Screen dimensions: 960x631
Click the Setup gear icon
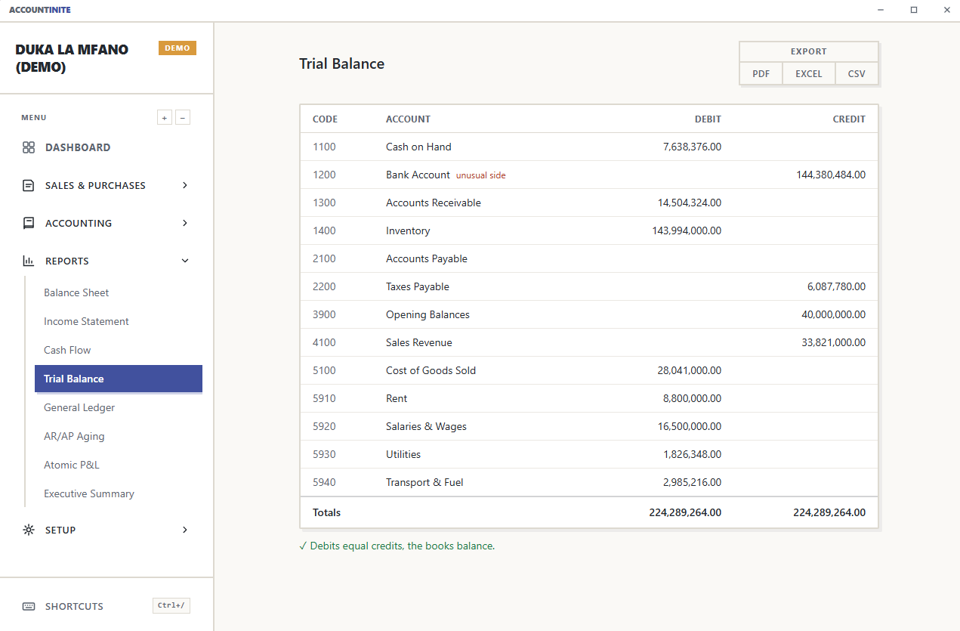pyautogui.click(x=29, y=530)
